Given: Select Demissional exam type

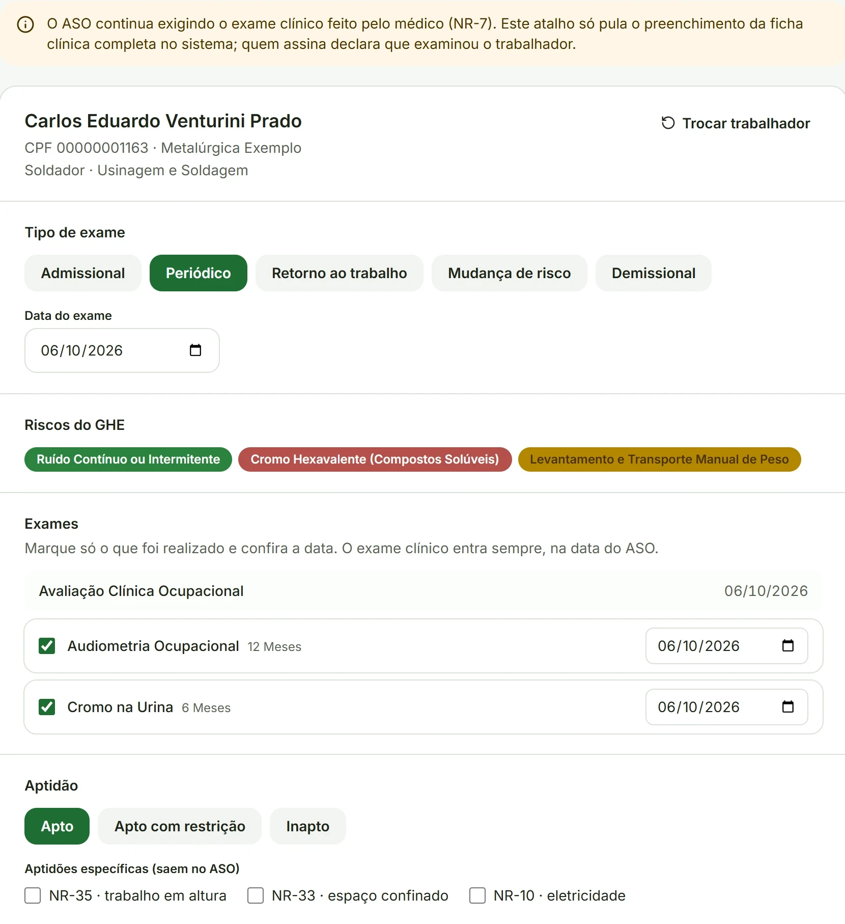Looking at the screenshot, I should [654, 273].
